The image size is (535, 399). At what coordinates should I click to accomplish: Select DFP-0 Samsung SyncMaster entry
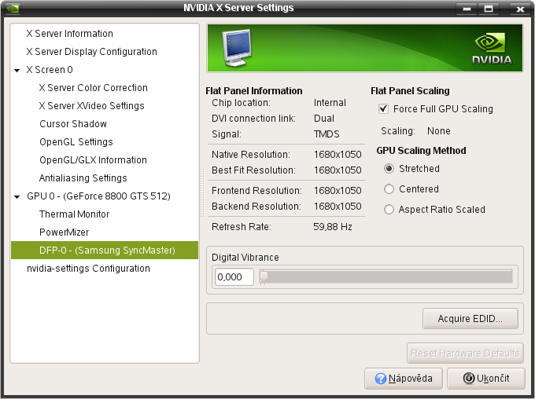coord(105,250)
